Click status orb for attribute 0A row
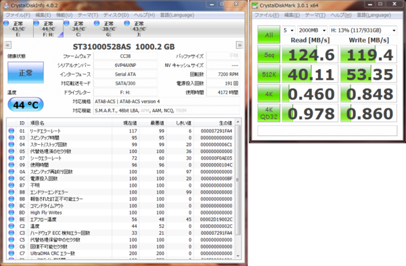The width and height of the screenshot is (406, 266). click(12, 171)
